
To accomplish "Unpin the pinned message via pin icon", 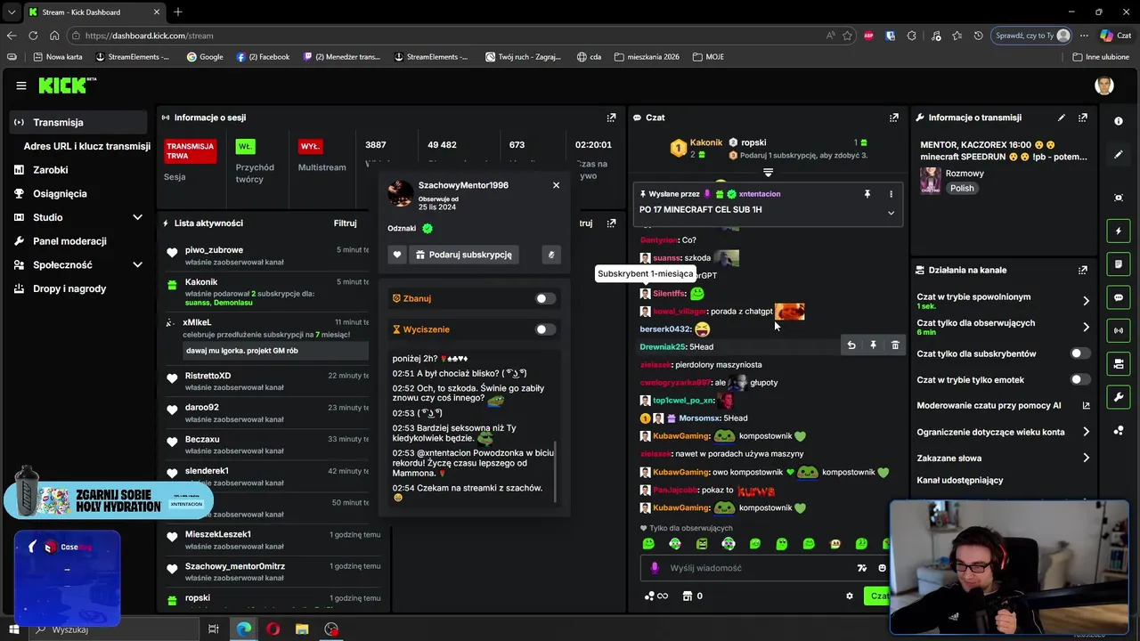I will [867, 194].
